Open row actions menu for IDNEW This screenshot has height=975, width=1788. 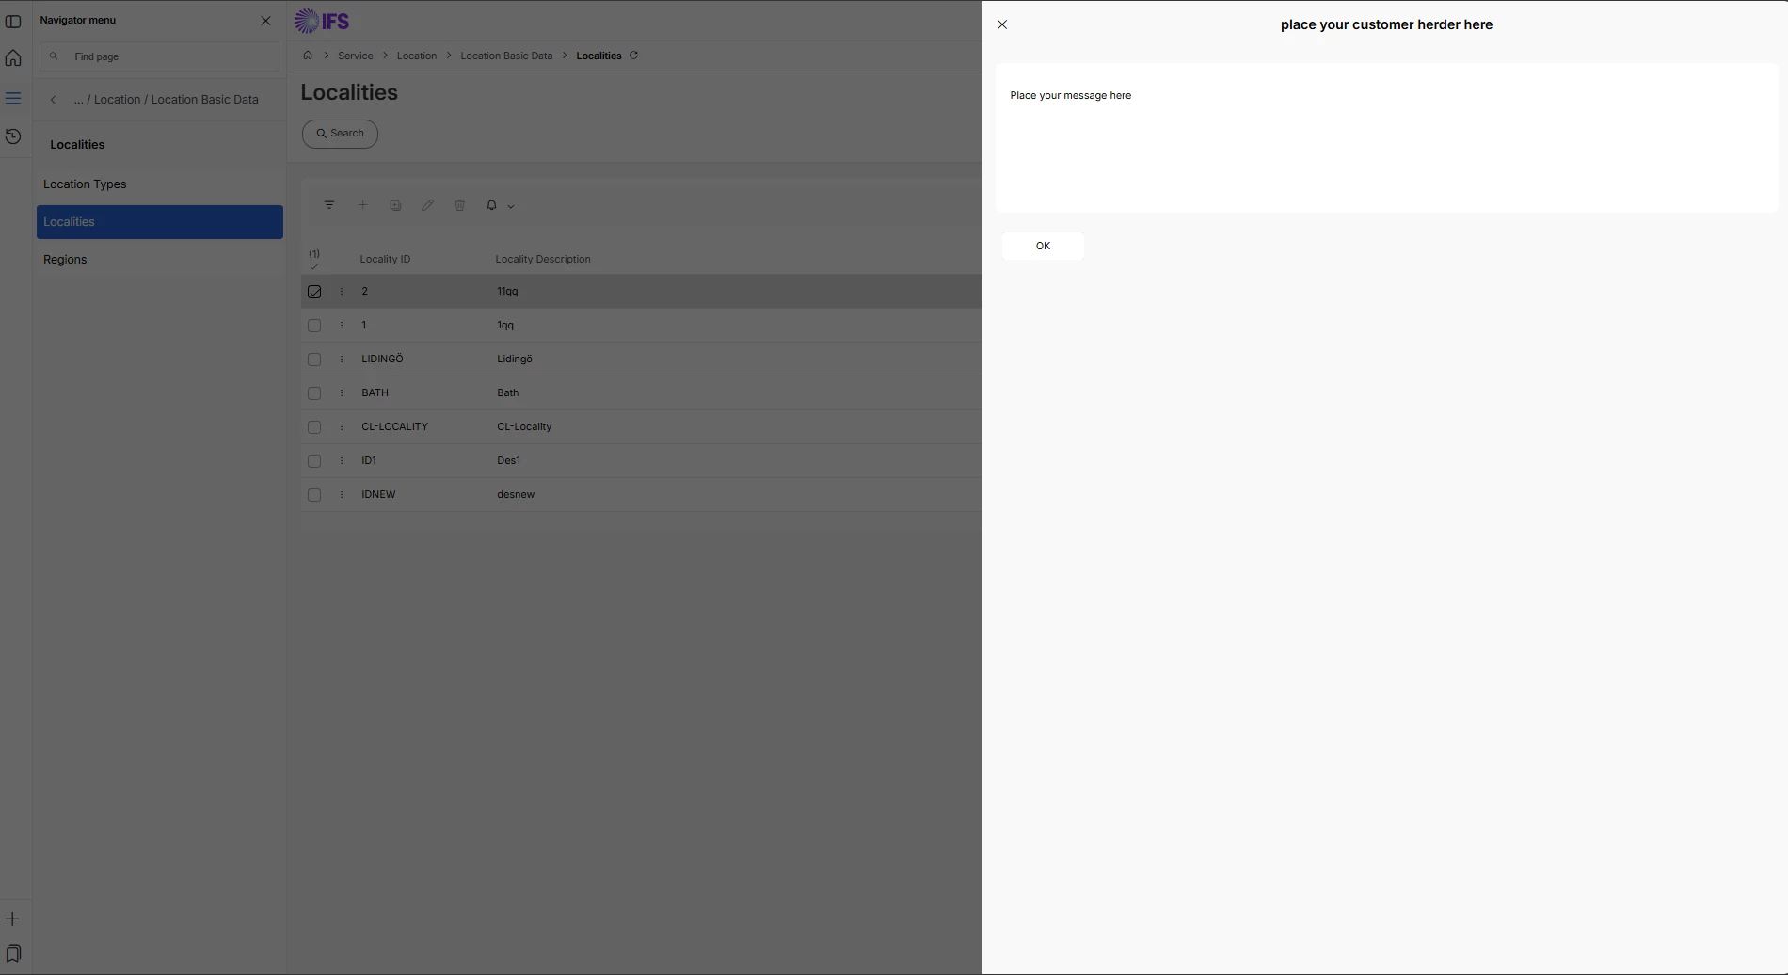pos(342,495)
